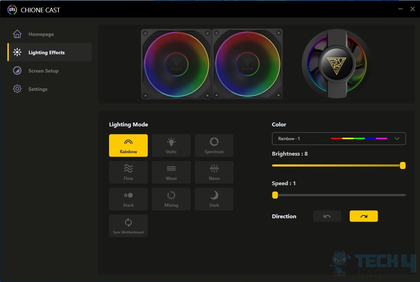This screenshot has height=282, width=420.
Task: Click the "Speed : 1" label
Action: (284, 183)
